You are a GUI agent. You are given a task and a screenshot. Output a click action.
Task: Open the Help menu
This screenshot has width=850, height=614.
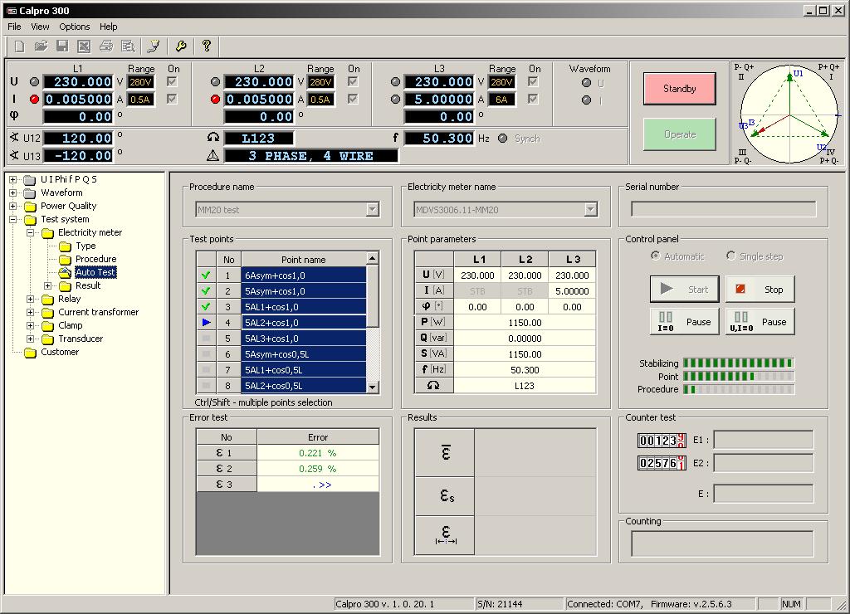pos(109,27)
